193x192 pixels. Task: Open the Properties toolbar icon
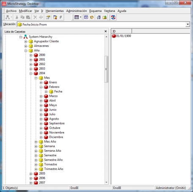coord(48,17)
